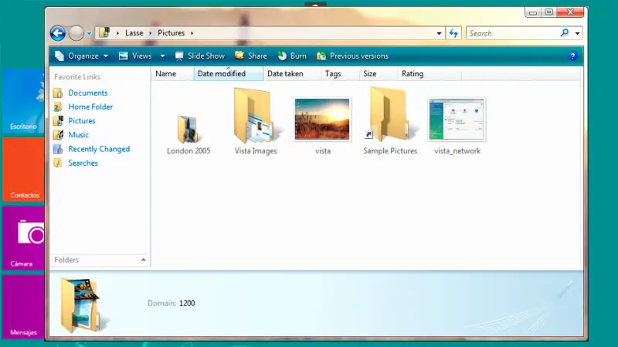Viewport: 618px width, 347px height.
Task: Click the Pictures icon in sidebar
Action: [59, 121]
